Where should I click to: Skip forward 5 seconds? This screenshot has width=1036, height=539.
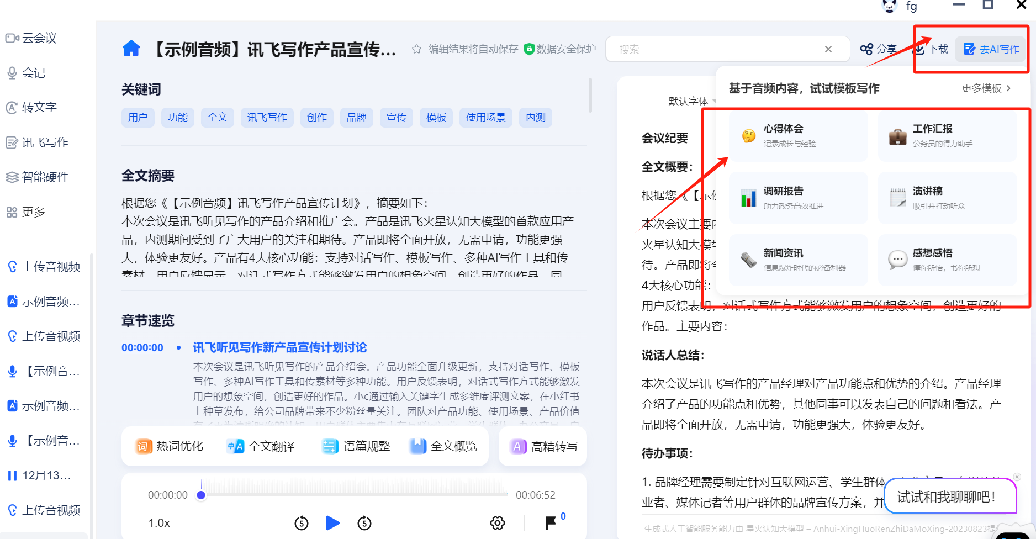(x=364, y=523)
